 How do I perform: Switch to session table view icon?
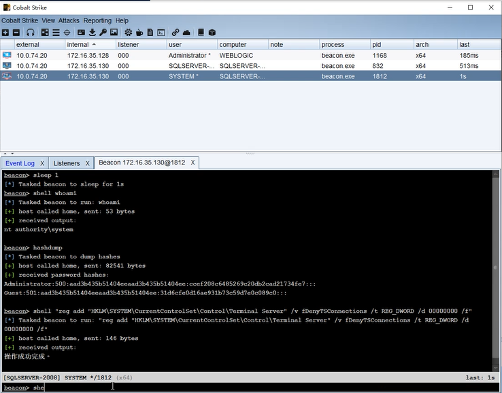pos(56,33)
